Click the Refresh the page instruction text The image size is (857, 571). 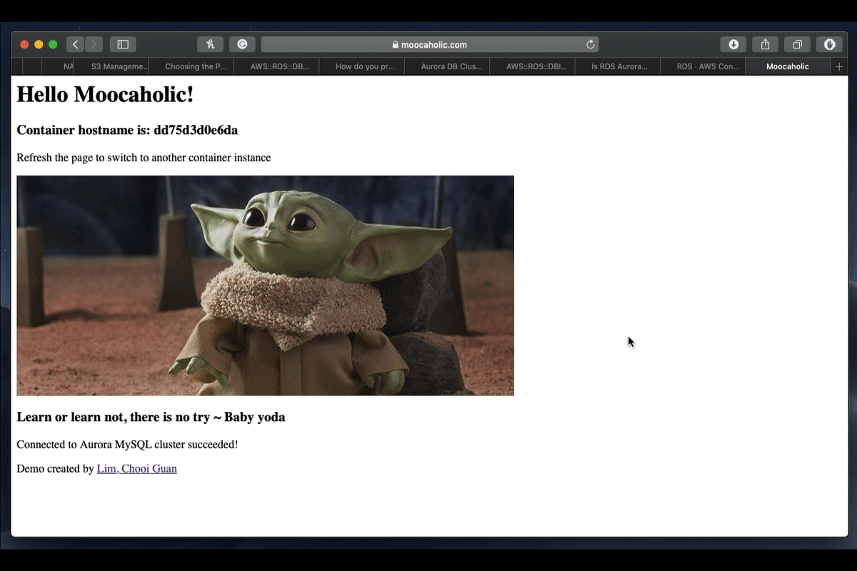coord(144,158)
